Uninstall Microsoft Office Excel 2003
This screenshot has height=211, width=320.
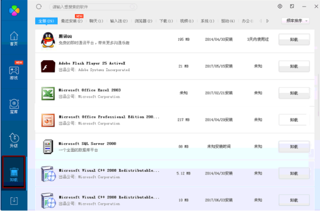pos(294,93)
